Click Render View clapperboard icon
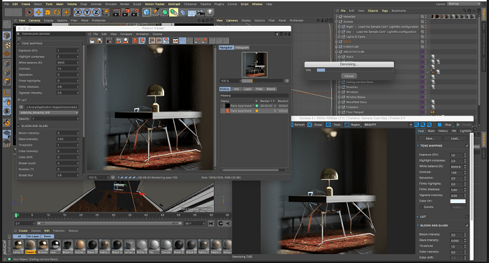This screenshot has height=263, width=489. (x=116, y=12)
